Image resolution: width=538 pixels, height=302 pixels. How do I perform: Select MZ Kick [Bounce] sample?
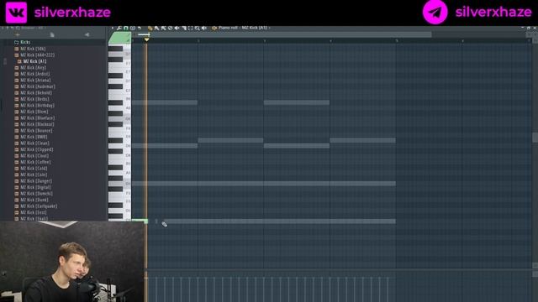coord(34,131)
